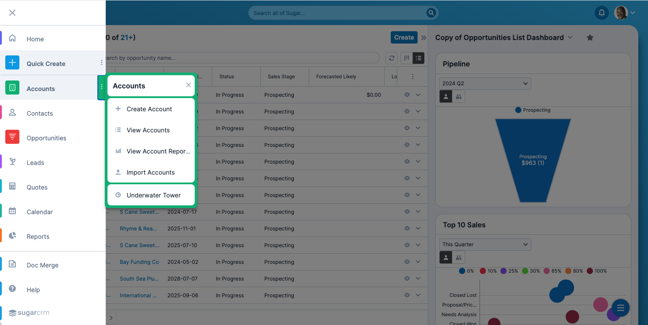This screenshot has height=325, width=648.
Task: Sort by Sales Stage column header
Action: pyautogui.click(x=281, y=77)
